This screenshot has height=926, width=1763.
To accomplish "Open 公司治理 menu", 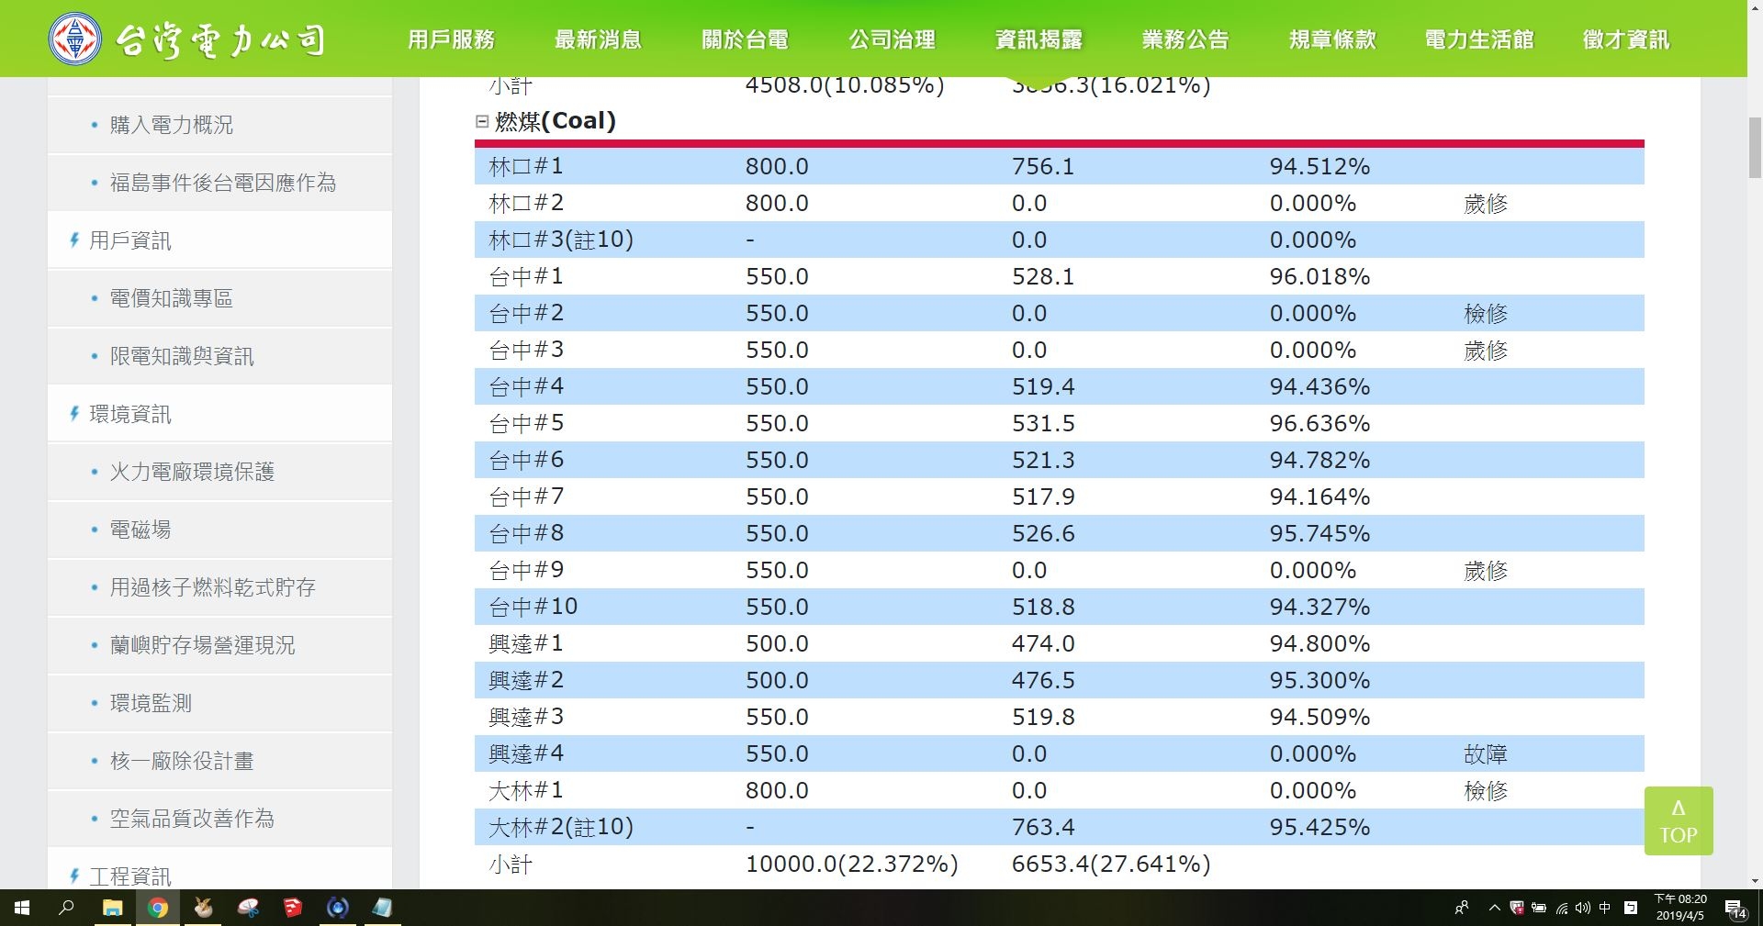I will click(892, 39).
